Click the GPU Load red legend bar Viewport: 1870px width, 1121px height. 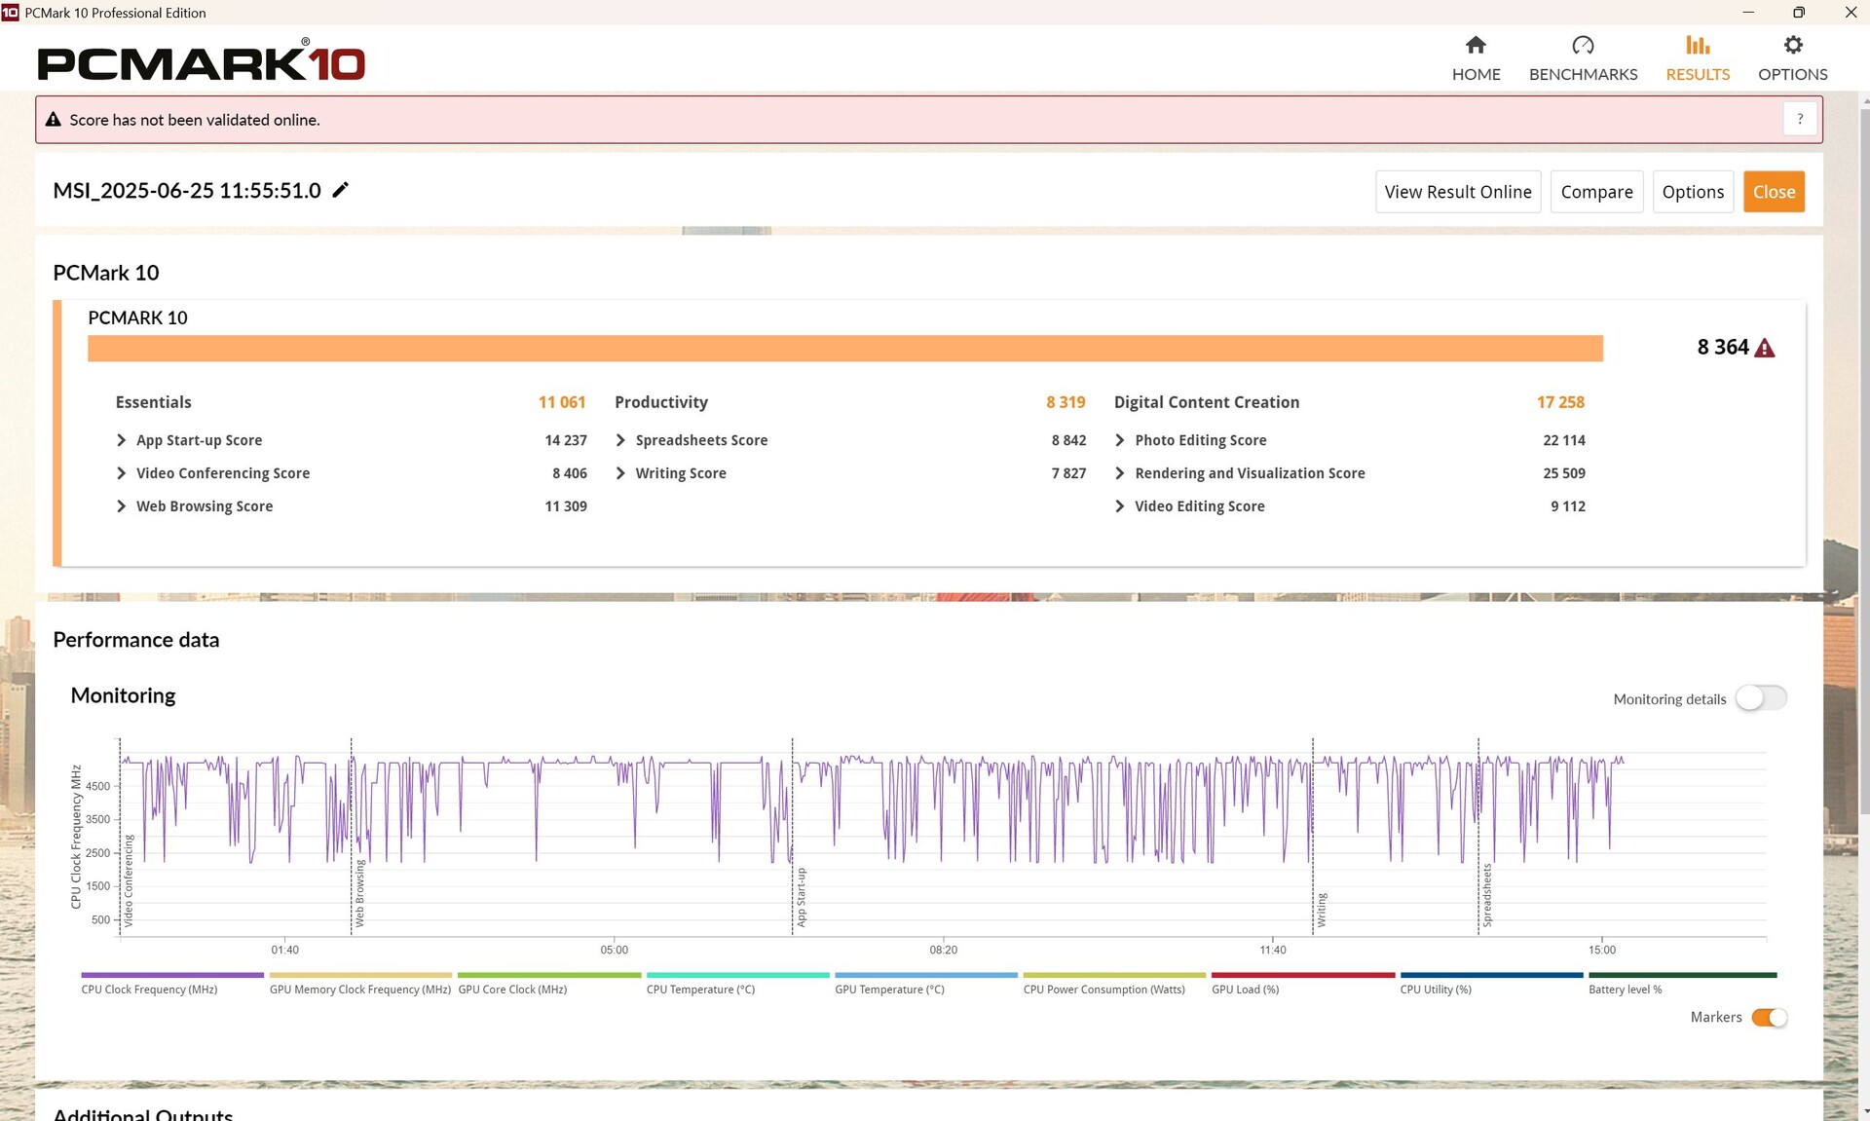coord(1302,975)
